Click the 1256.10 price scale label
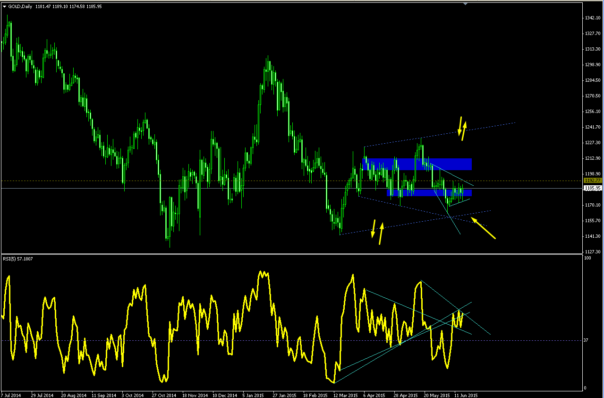 point(592,111)
